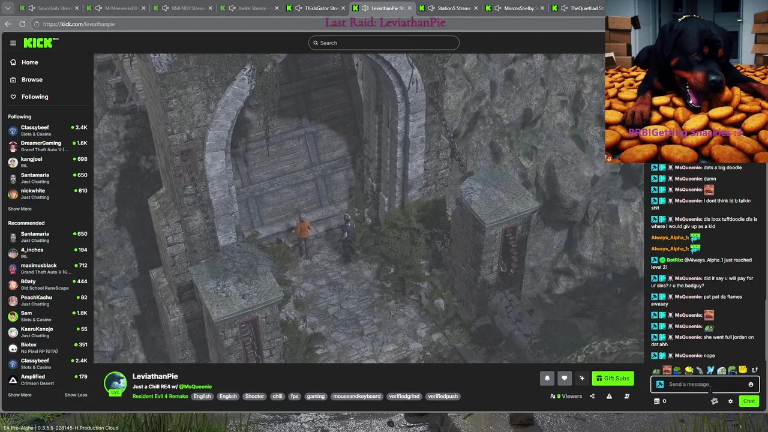Click the badge icon beside chat settings
768x432 pixels.
[x=714, y=401]
